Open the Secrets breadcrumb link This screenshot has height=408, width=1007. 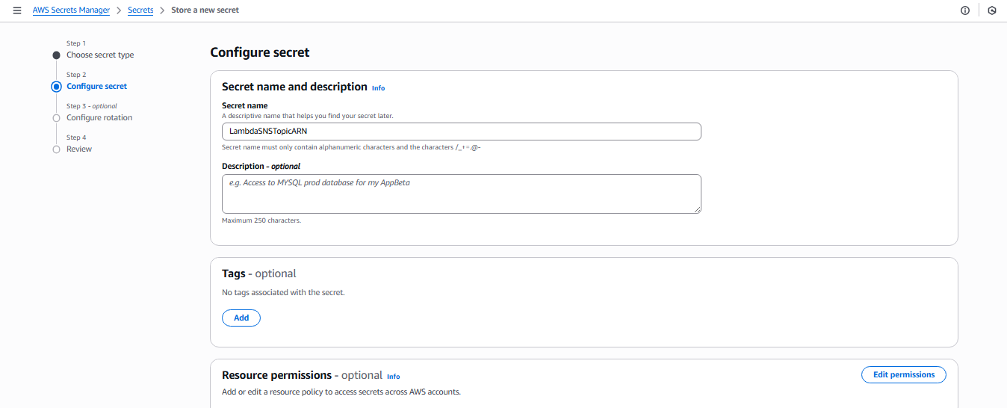(x=140, y=10)
